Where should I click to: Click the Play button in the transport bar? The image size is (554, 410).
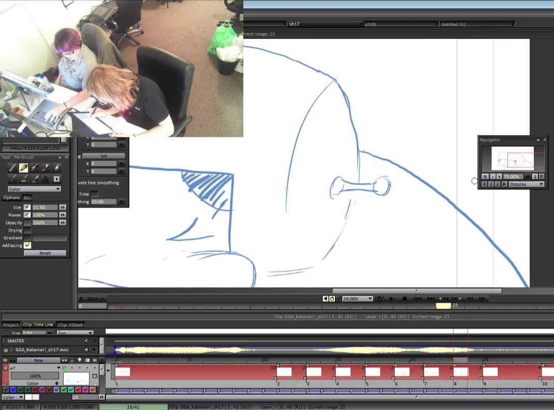(x=391, y=298)
